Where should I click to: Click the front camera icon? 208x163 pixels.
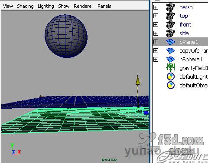[171, 24]
